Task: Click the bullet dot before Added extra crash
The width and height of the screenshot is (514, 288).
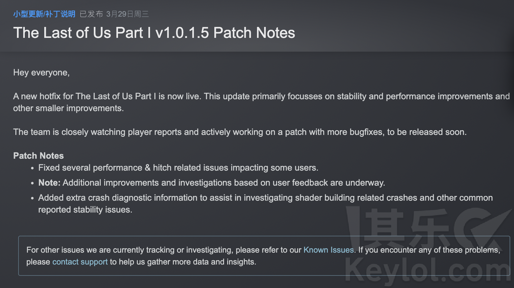Action: [x=32, y=198]
